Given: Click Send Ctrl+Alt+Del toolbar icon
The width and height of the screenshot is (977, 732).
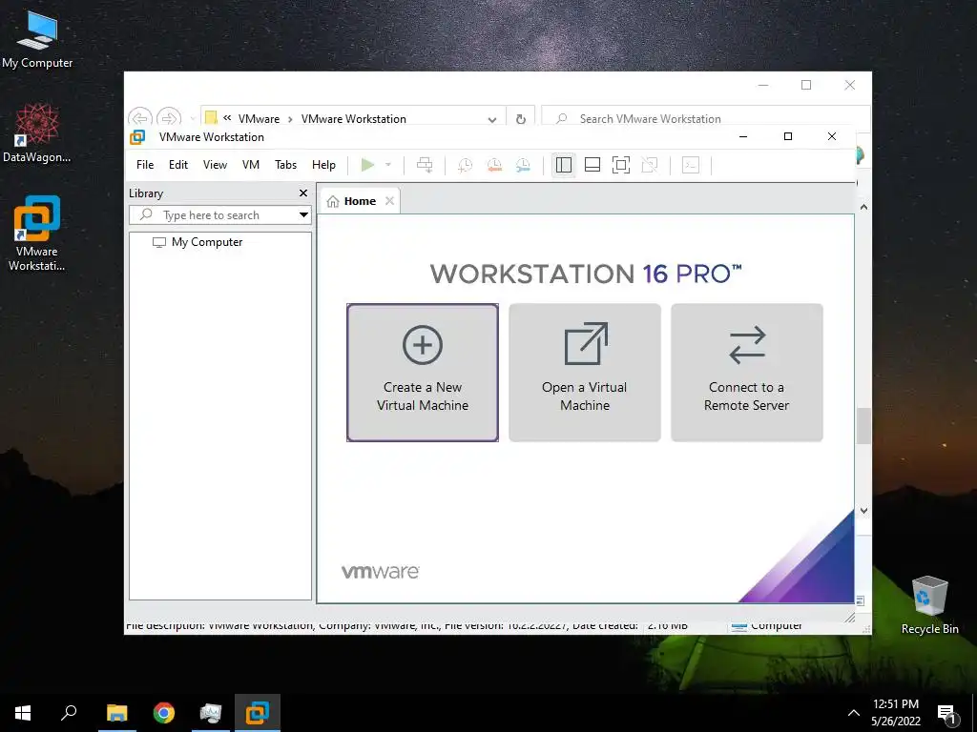Looking at the screenshot, I should pyautogui.click(x=425, y=165).
